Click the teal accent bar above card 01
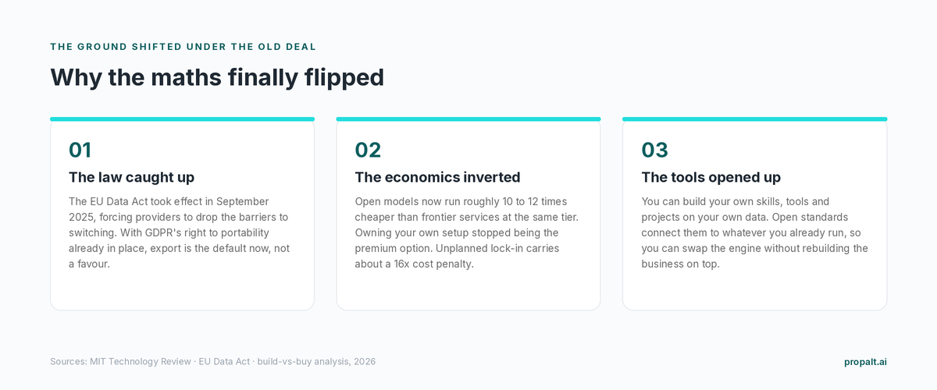 click(182, 119)
